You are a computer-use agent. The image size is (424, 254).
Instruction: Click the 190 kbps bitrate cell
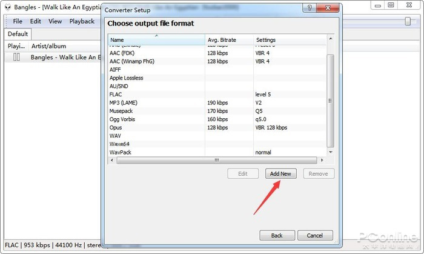[217, 103]
